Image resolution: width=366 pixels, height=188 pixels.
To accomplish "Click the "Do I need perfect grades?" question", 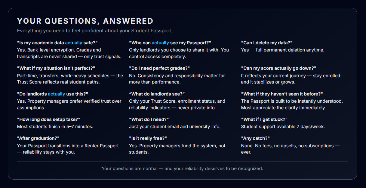I will 159,68.
